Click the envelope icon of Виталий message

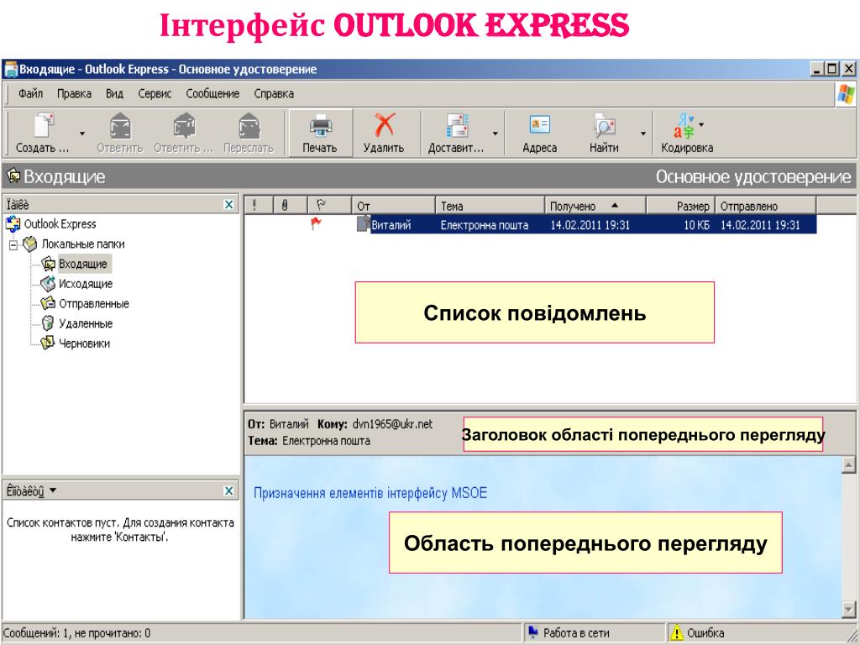363,223
